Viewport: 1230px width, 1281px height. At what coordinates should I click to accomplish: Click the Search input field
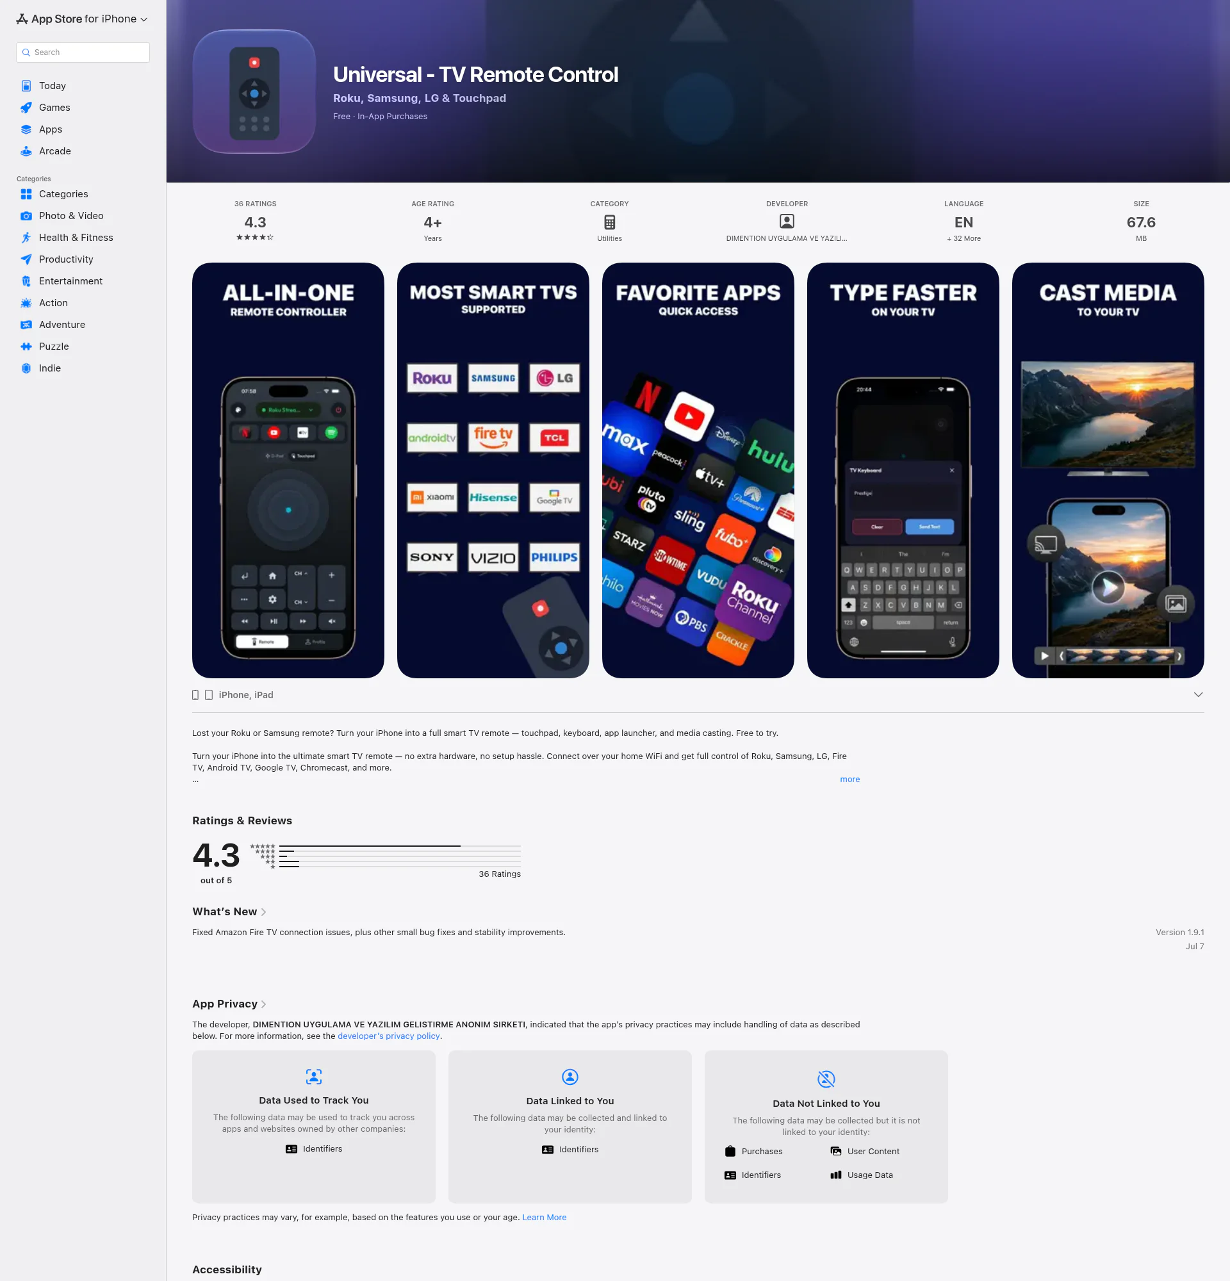point(83,53)
